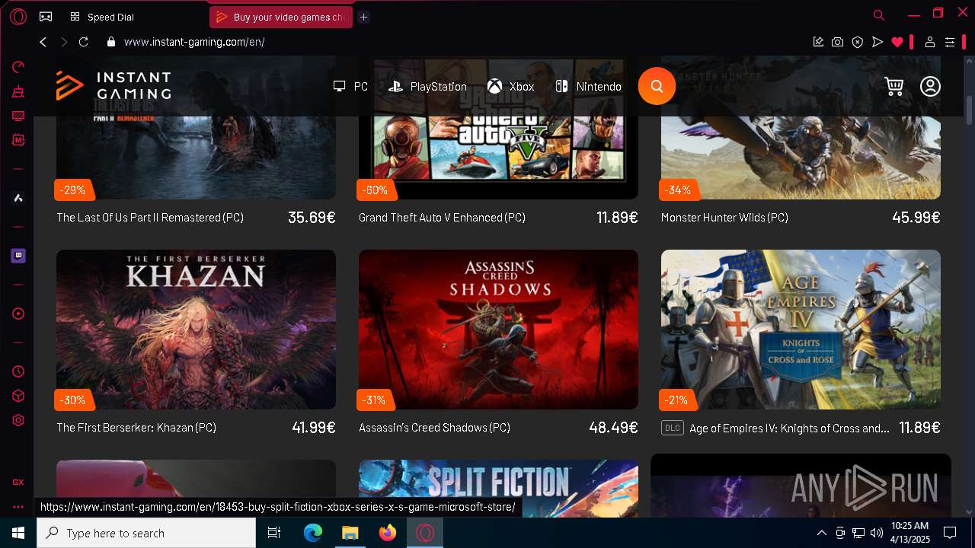The width and height of the screenshot is (975, 548).
Task: Click the Khazan game cover image
Action: [196, 330]
